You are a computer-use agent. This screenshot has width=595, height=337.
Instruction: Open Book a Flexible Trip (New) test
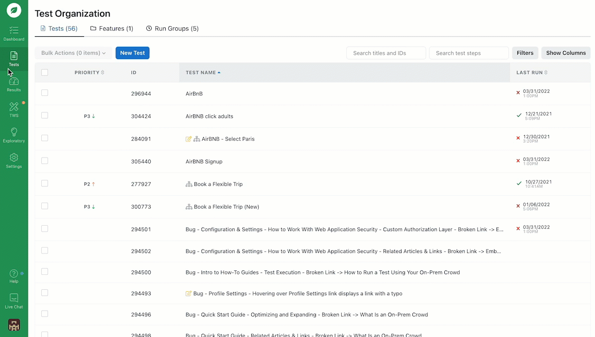pos(226,207)
